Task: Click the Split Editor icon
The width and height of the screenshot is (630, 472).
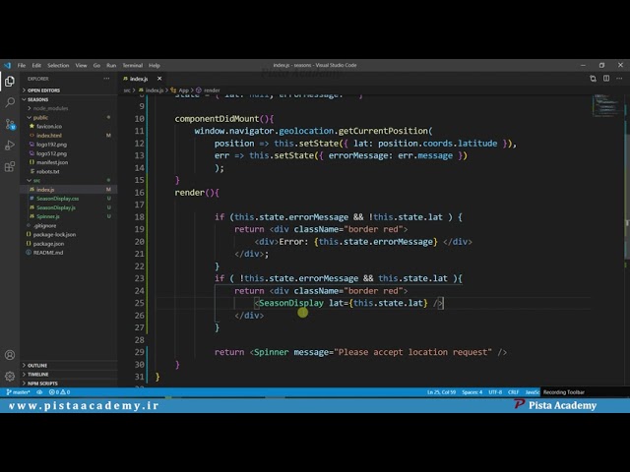Action: [606, 79]
